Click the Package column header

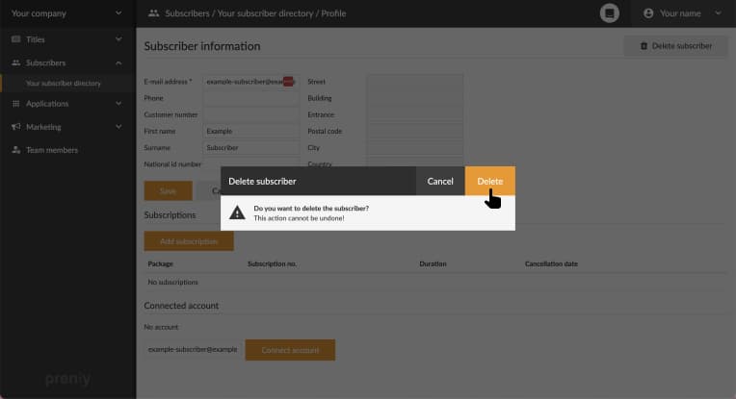pyautogui.click(x=161, y=264)
